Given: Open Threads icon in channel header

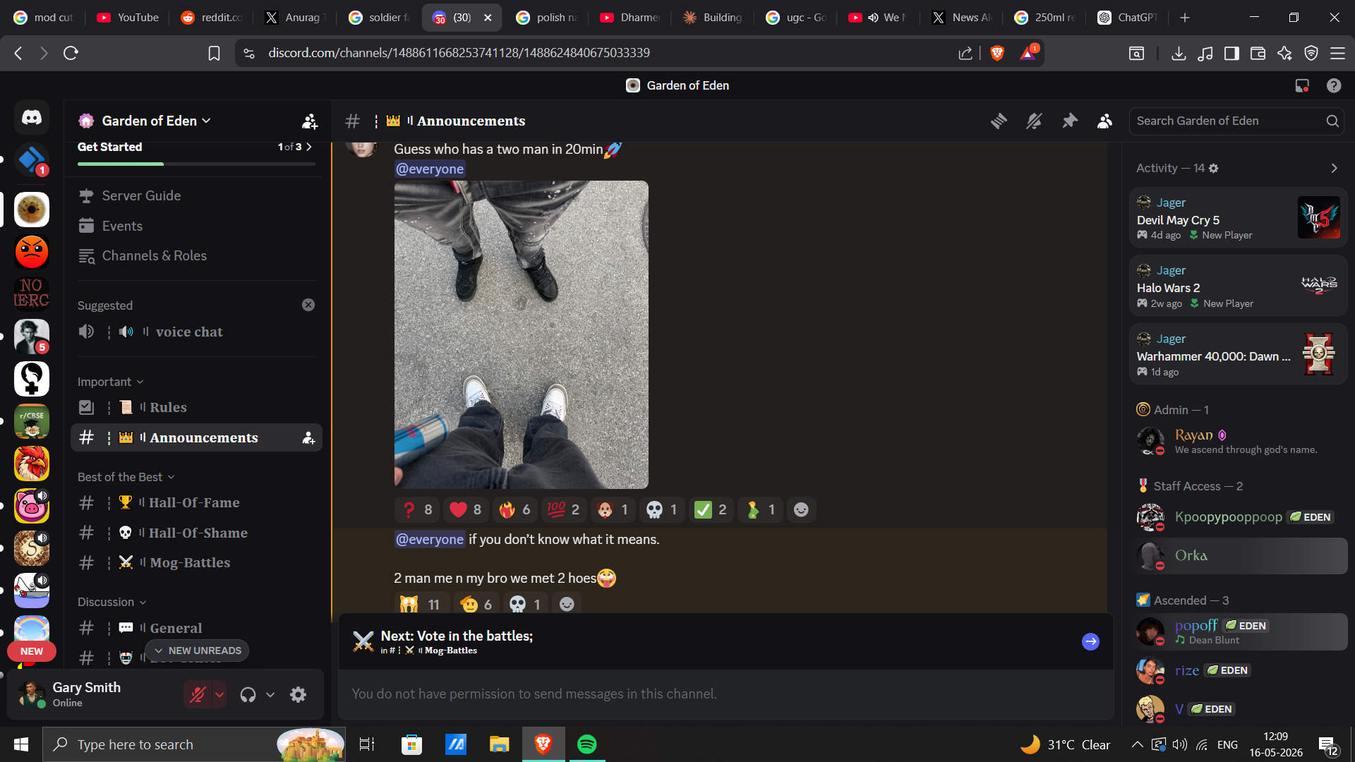Looking at the screenshot, I should pos(999,121).
